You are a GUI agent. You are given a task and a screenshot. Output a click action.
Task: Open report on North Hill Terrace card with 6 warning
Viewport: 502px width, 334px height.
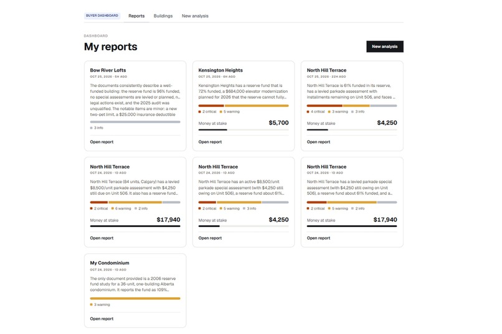(x=102, y=238)
